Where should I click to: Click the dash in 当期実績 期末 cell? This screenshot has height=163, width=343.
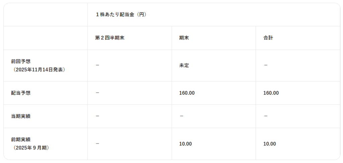[x=182, y=116]
